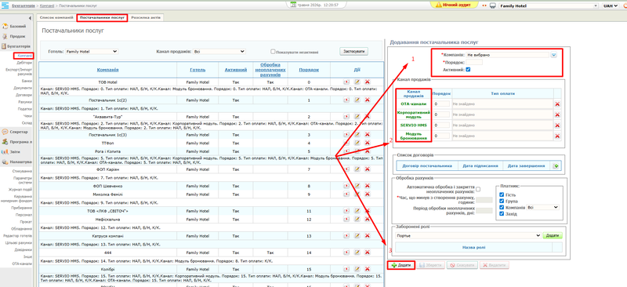Click the green Додати button at bottom
Image resolution: width=627 pixels, height=287 pixels.
tap(401, 265)
